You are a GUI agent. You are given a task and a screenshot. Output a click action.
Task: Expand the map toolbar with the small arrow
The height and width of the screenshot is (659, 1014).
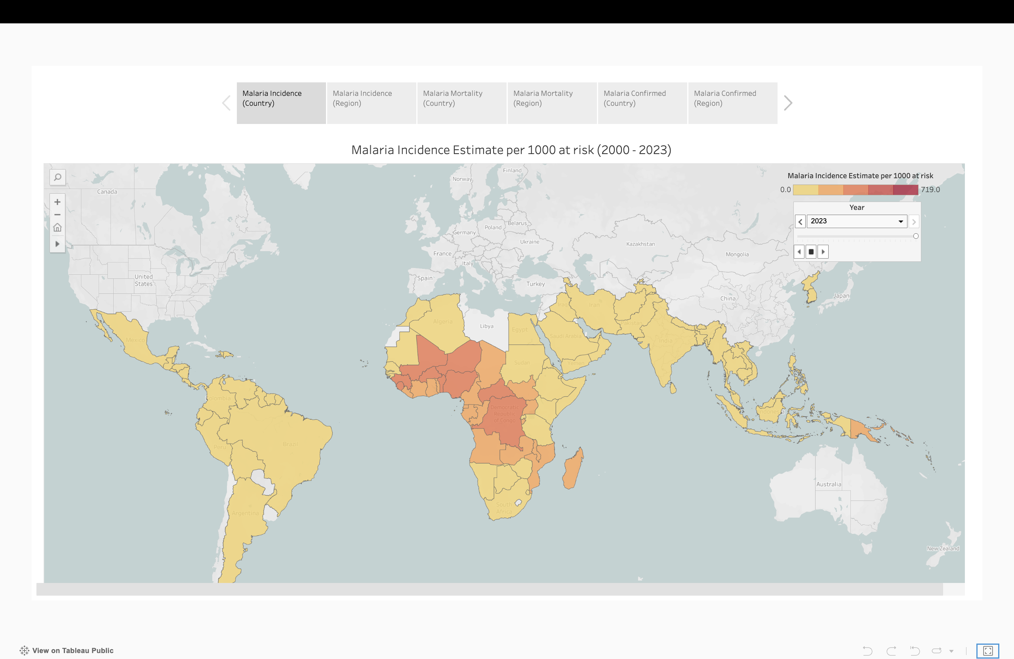click(x=57, y=244)
